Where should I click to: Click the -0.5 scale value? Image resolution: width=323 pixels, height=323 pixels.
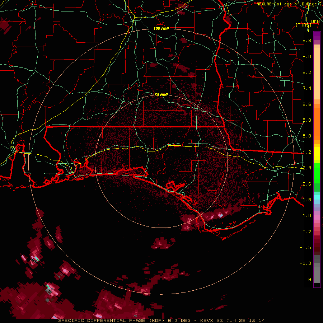click(305, 248)
